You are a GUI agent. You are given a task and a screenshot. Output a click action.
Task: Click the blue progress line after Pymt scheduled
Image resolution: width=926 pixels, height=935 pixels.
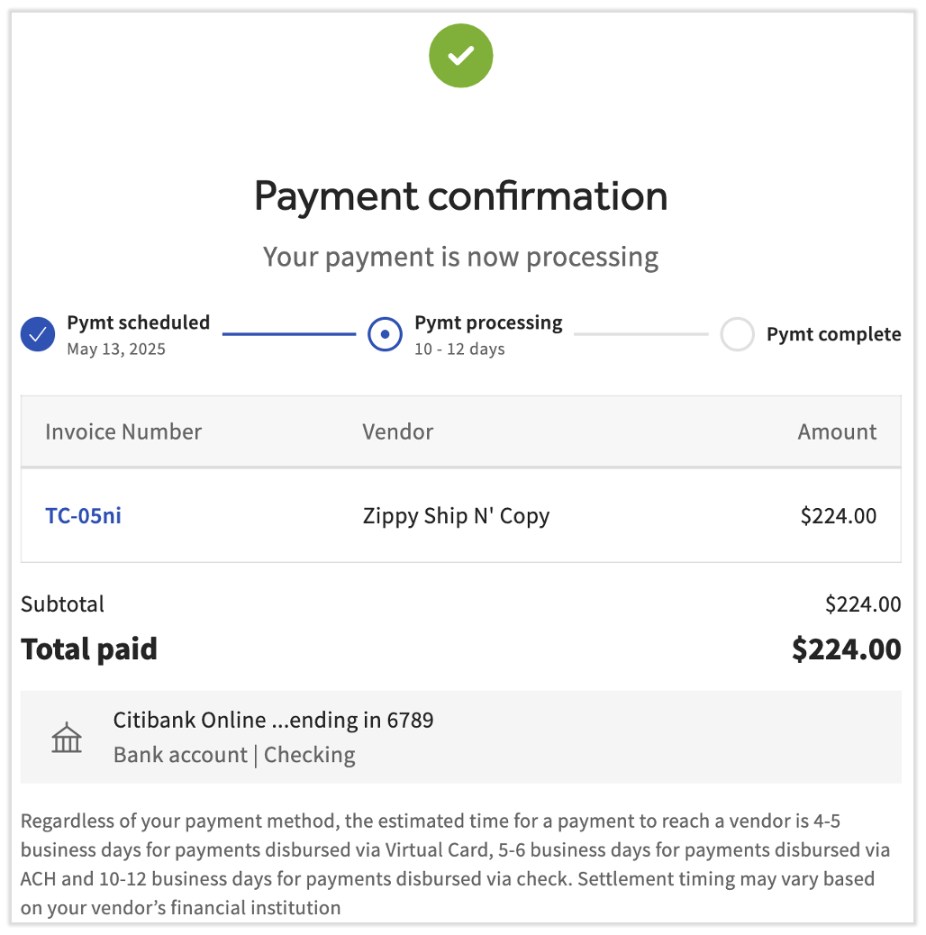click(x=289, y=334)
